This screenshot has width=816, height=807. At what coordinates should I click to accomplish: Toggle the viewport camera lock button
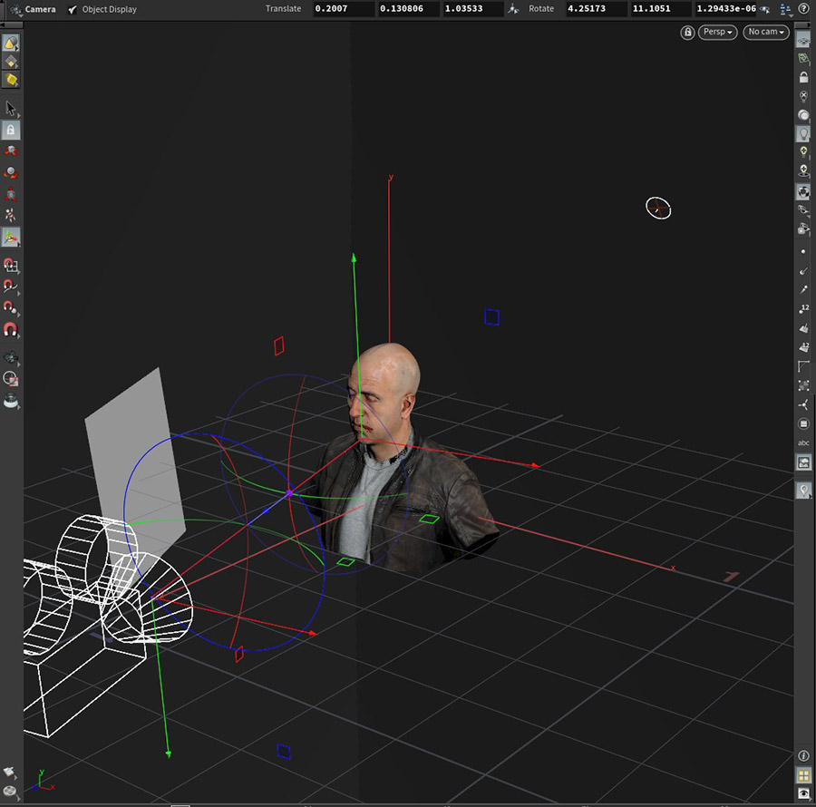point(687,33)
